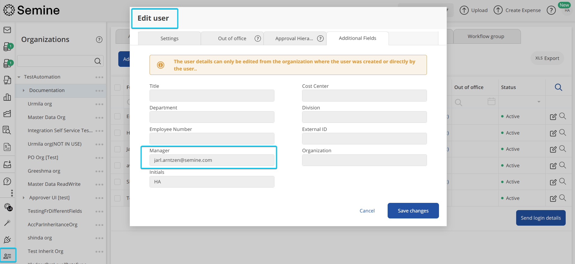Expand the Documentation organization node
575x264 pixels.
(24, 90)
